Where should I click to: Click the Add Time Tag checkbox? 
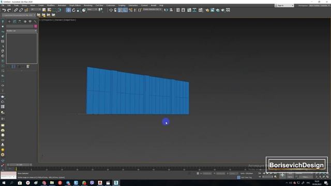[238, 177]
